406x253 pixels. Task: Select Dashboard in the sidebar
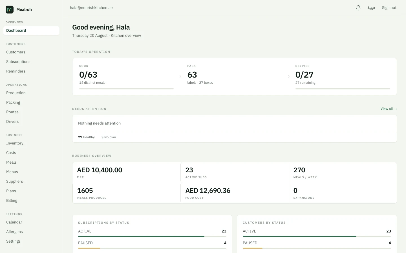(31, 31)
